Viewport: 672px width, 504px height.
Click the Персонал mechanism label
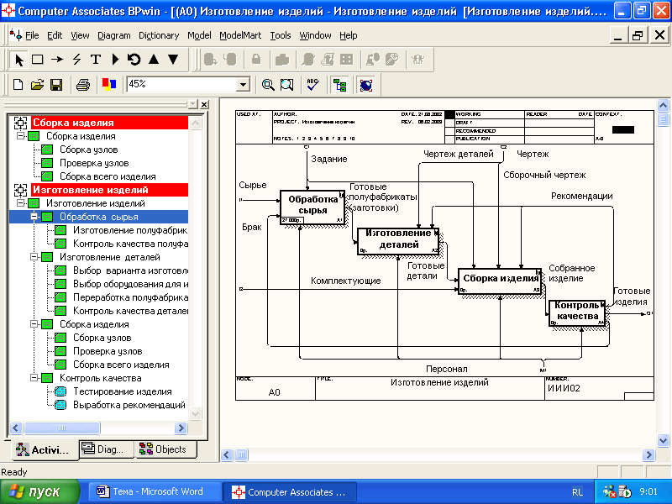pyautogui.click(x=447, y=369)
